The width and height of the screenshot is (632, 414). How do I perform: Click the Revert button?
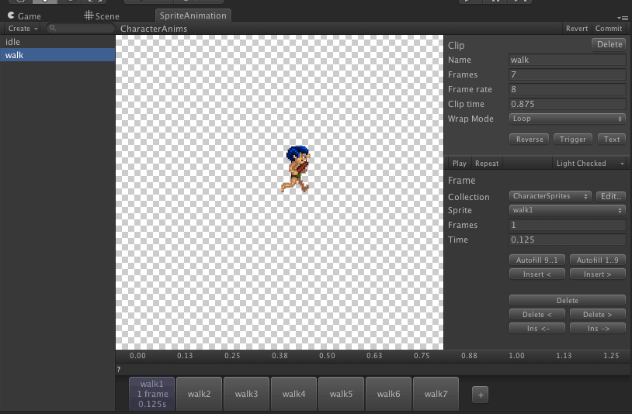[576, 29]
